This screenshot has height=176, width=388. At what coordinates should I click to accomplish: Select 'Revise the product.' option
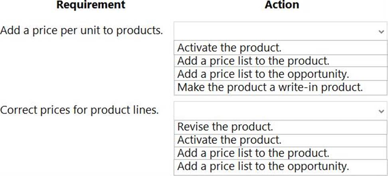[280, 127]
